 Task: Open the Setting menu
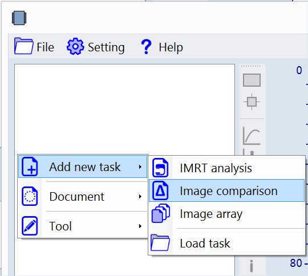[96, 47]
